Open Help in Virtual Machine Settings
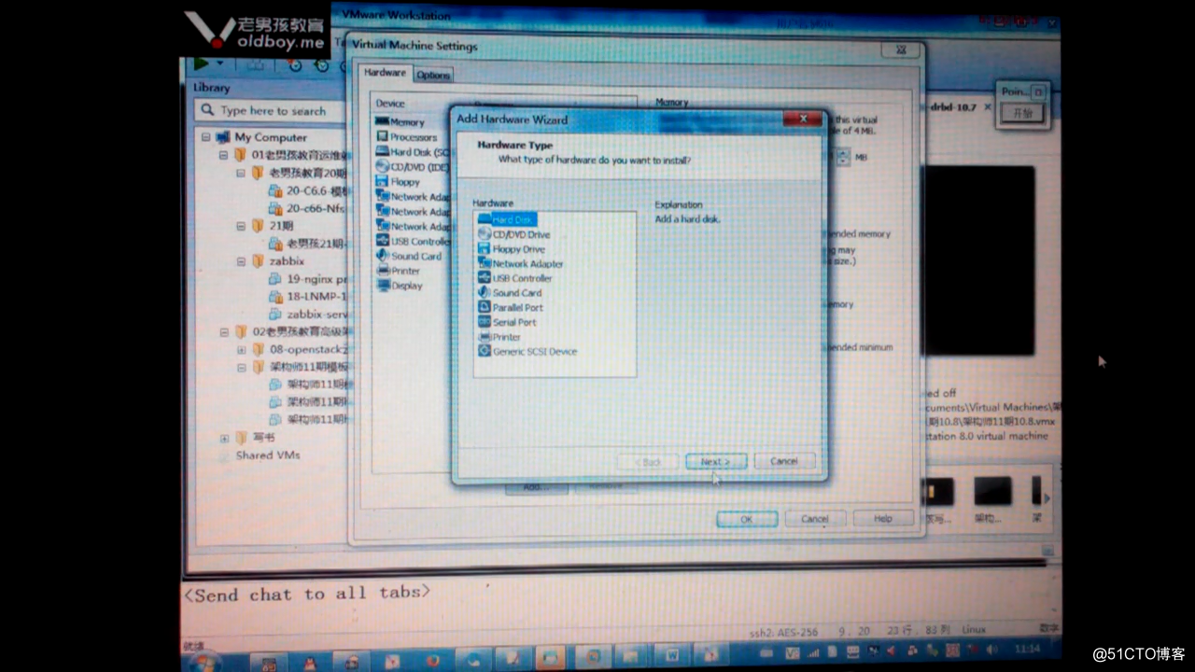 click(883, 519)
